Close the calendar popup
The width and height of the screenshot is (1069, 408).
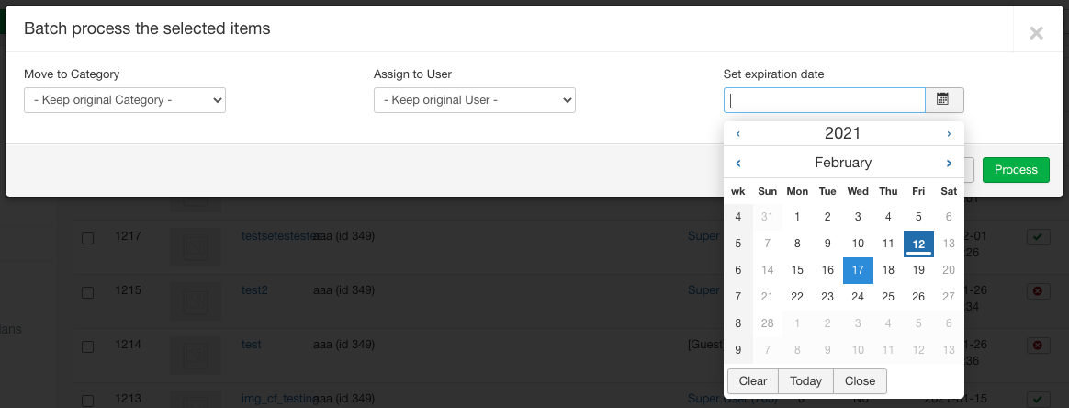(860, 381)
